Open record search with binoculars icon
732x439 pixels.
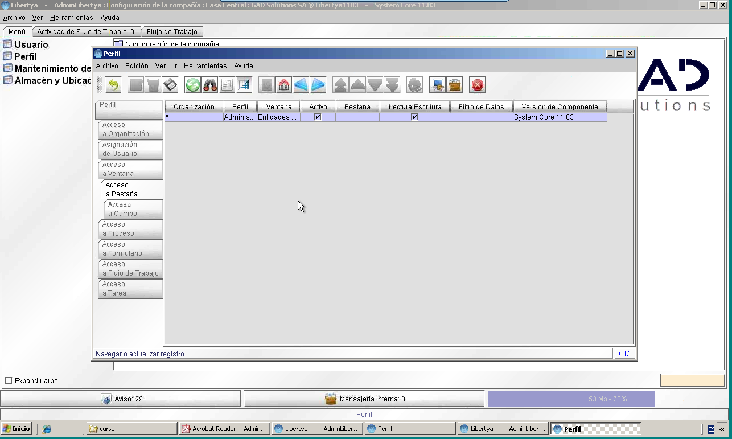(210, 85)
